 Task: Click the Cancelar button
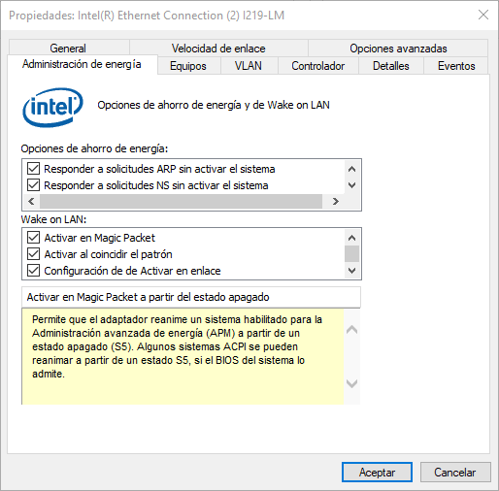455,473
